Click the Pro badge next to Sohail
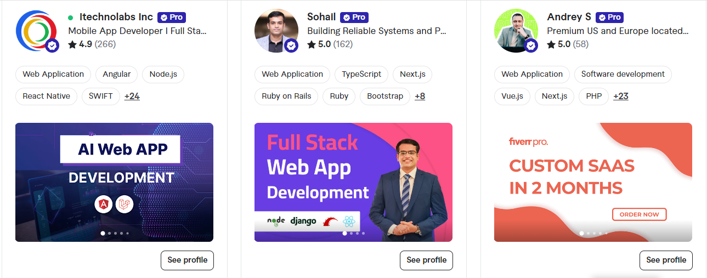This screenshot has width=707, height=278. pyautogui.click(x=354, y=17)
